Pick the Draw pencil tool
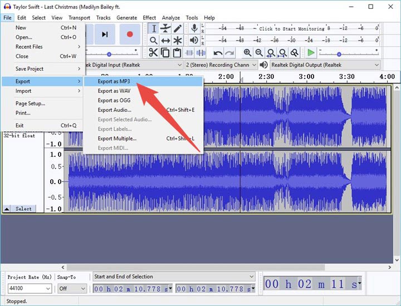This screenshot has height=306, width=401. [178, 28]
